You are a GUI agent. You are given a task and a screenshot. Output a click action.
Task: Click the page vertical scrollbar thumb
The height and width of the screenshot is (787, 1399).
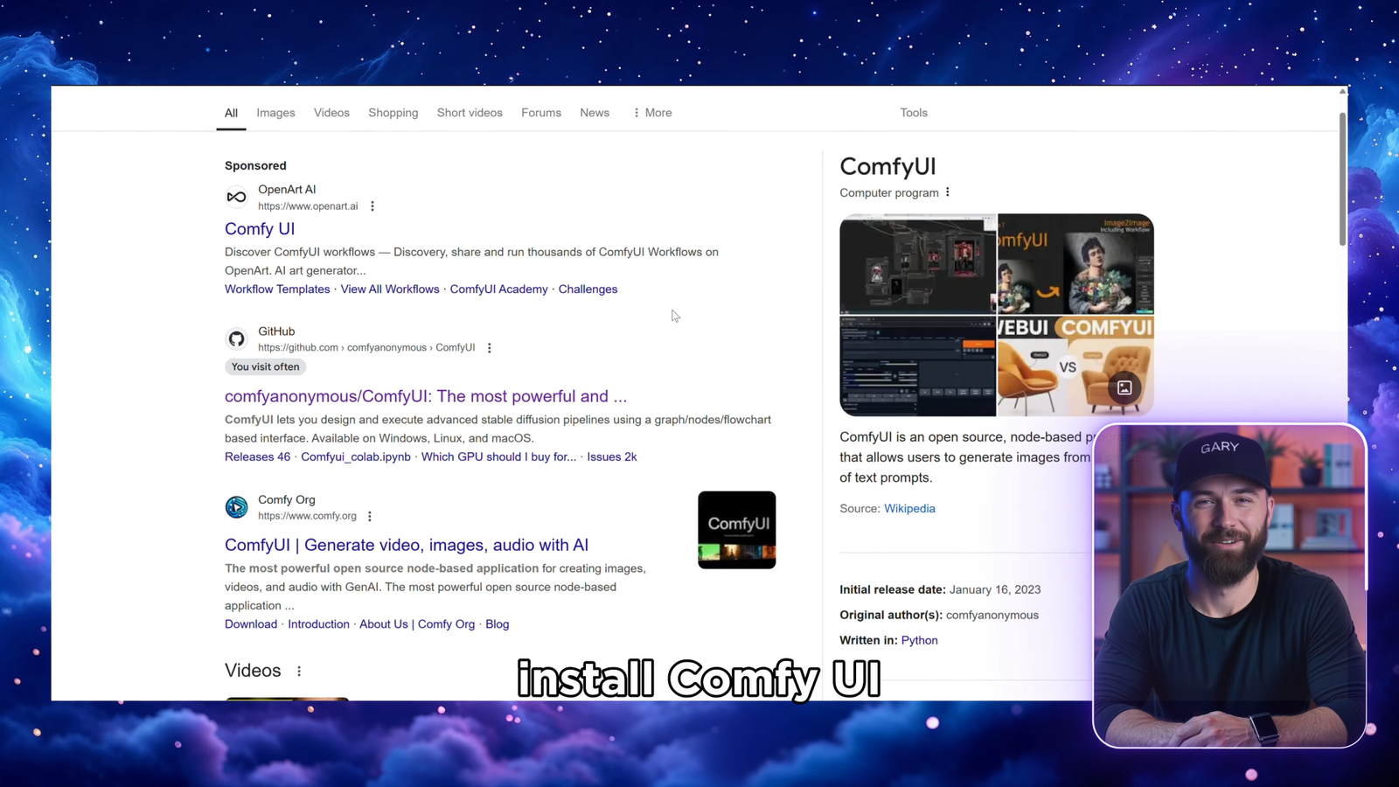coord(1342,178)
